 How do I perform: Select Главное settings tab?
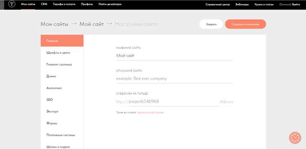click(x=62, y=41)
